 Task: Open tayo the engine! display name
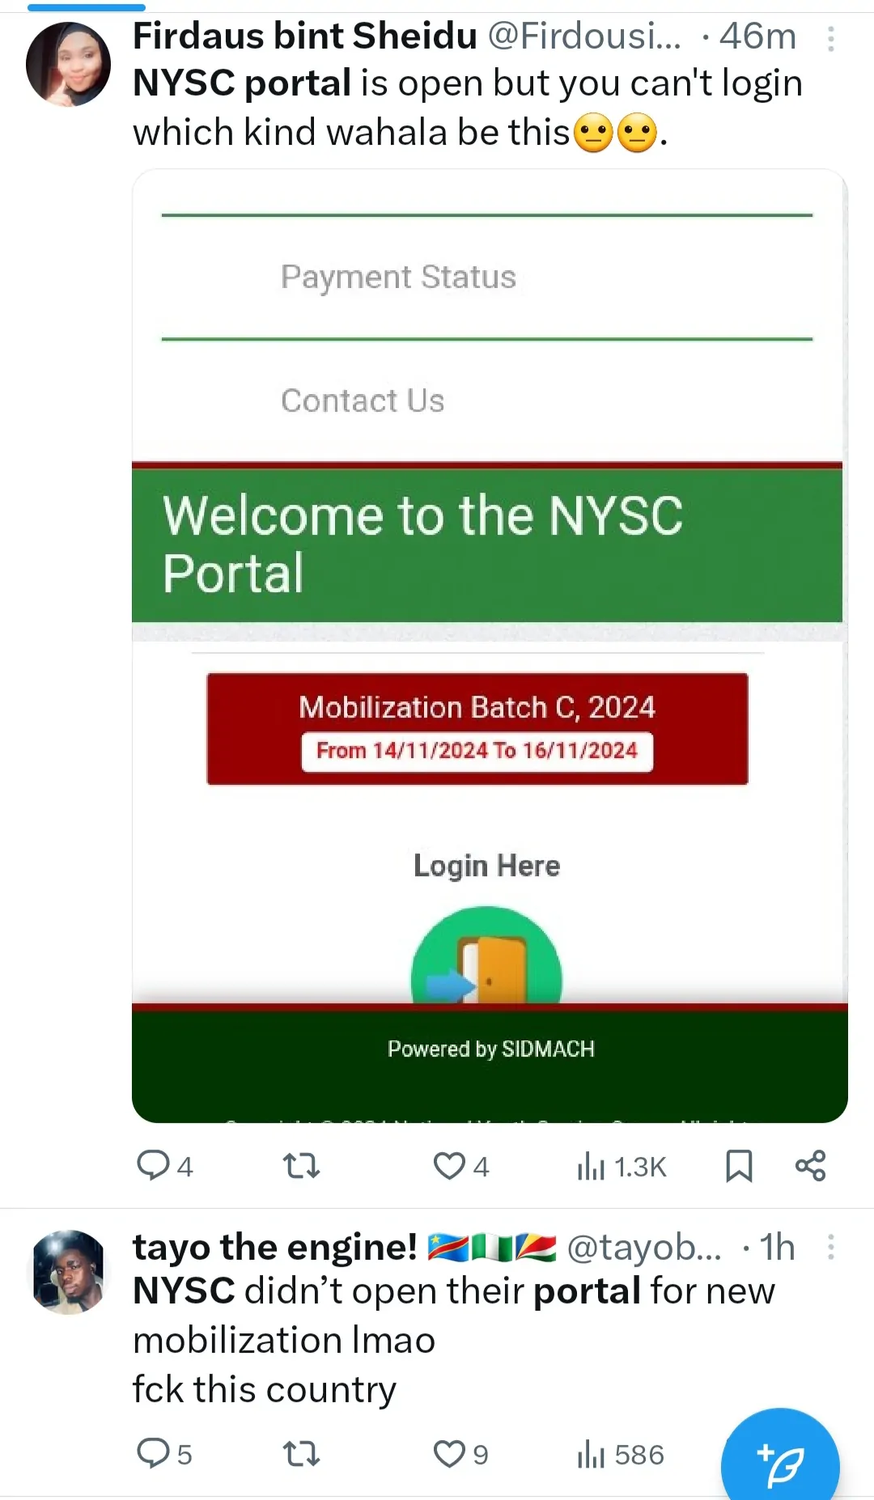click(275, 1247)
